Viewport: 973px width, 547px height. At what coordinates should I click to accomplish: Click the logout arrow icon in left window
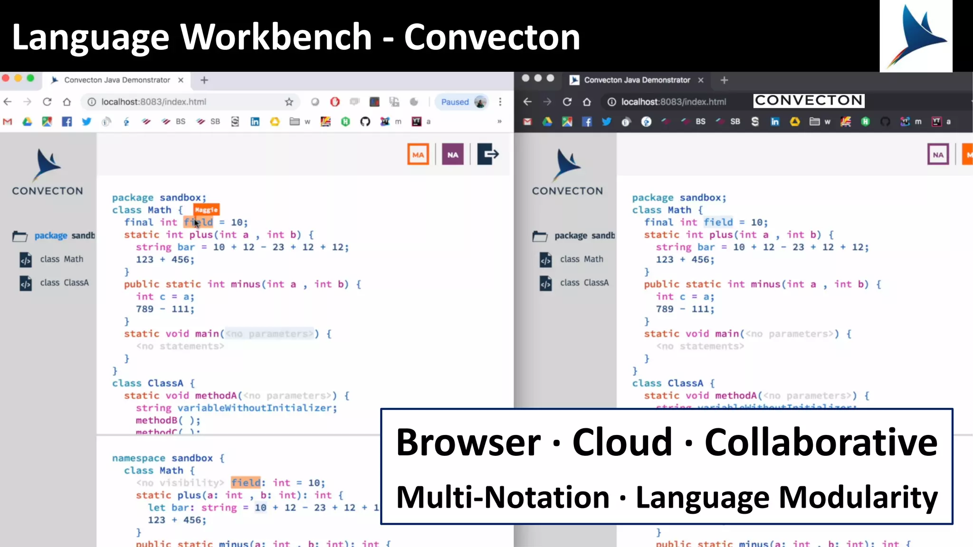click(x=488, y=154)
